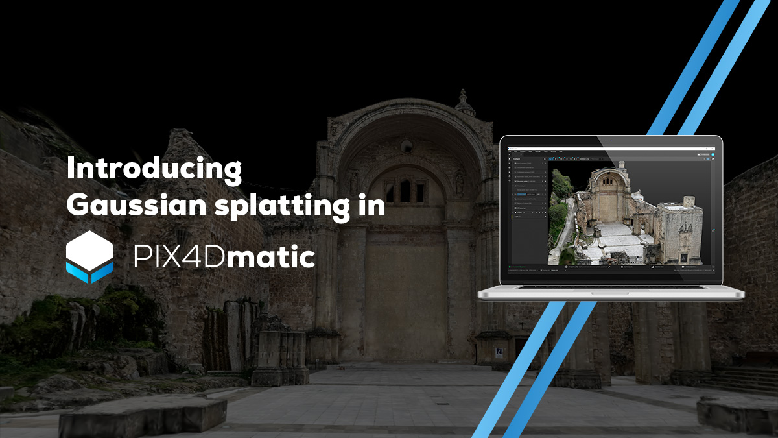Hide the Gaussian splat in the viewer
The image size is (778, 438).
point(544,181)
